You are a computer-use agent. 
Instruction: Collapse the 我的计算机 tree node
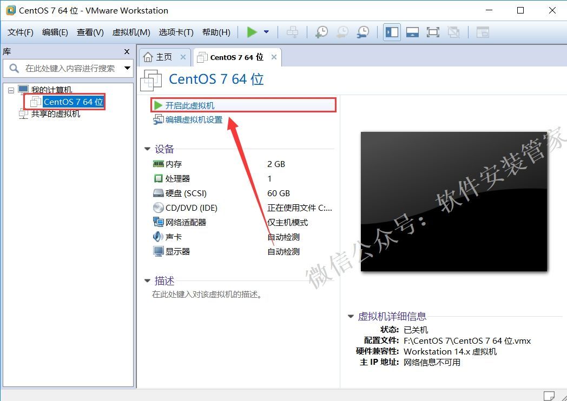pyautogui.click(x=11, y=90)
